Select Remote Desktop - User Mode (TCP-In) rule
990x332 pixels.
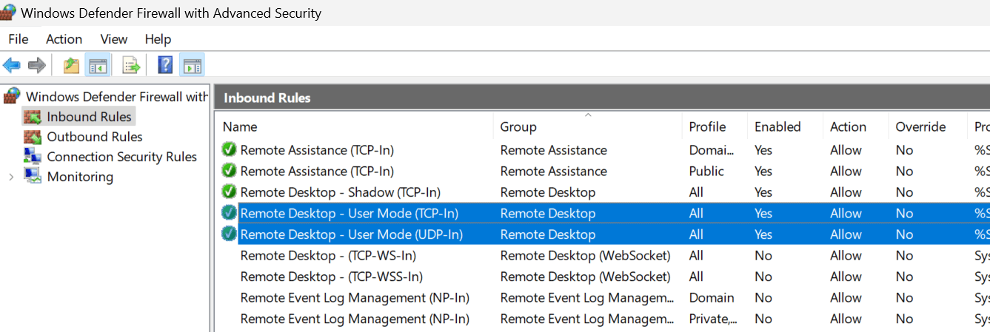pyautogui.click(x=349, y=213)
